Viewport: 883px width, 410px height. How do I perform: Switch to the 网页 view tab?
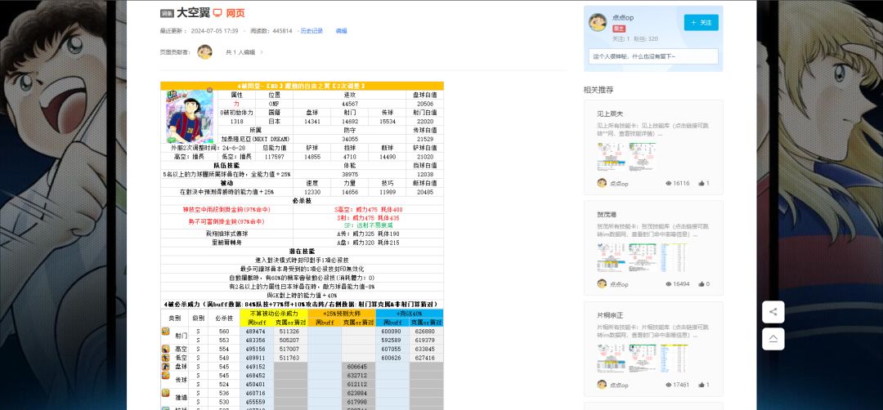point(235,13)
